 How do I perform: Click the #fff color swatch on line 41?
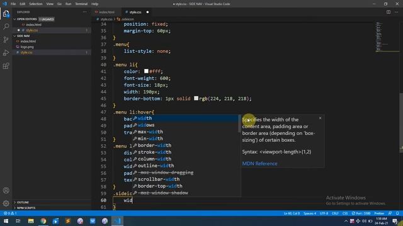coord(146,71)
